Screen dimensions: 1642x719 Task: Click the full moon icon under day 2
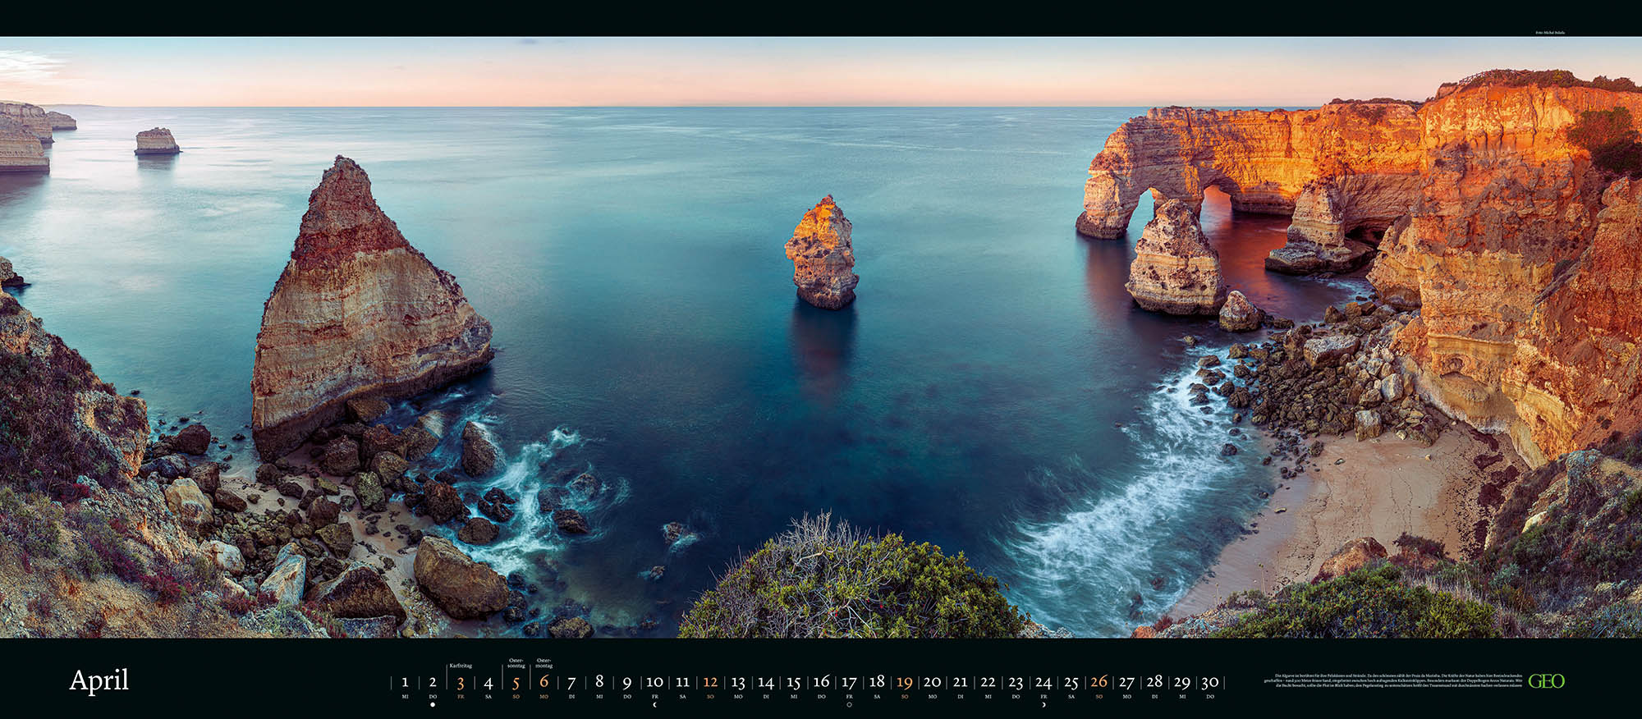tap(433, 704)
